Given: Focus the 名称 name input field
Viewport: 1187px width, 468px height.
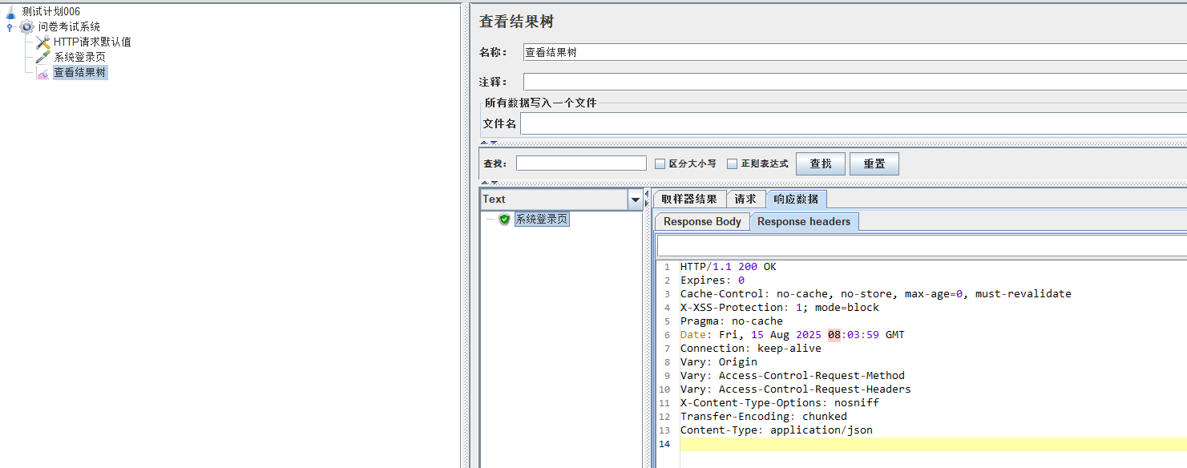Looking at the screenshot, I should tap(854, 52).
